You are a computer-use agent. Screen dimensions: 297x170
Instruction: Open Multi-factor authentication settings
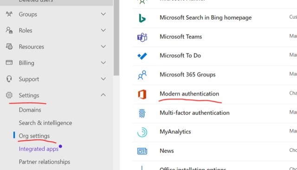click(x=194, y=113)
